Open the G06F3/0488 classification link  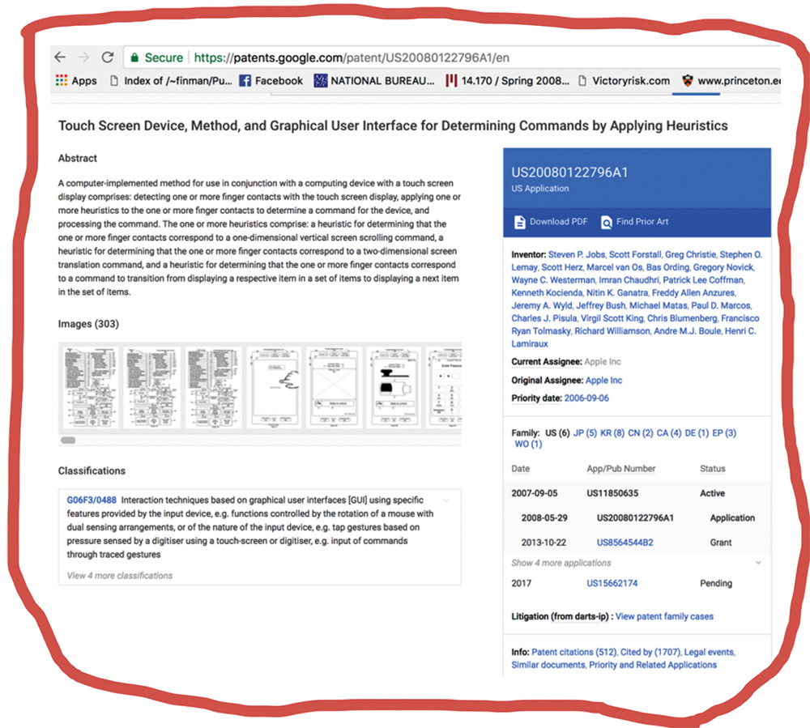(x=92, y=500)
